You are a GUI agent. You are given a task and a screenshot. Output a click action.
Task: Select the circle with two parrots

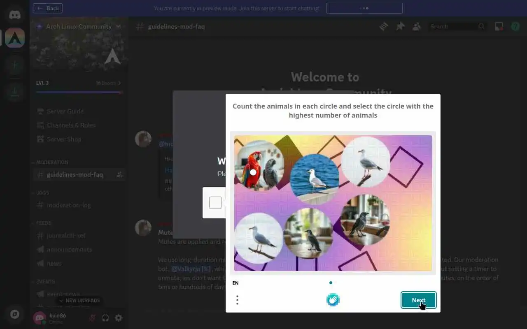pos(259,166)
